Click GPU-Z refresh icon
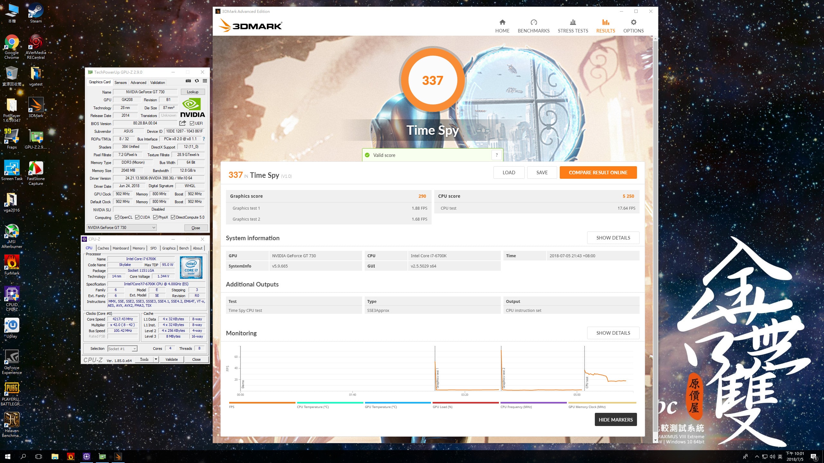 coord(197,81)
